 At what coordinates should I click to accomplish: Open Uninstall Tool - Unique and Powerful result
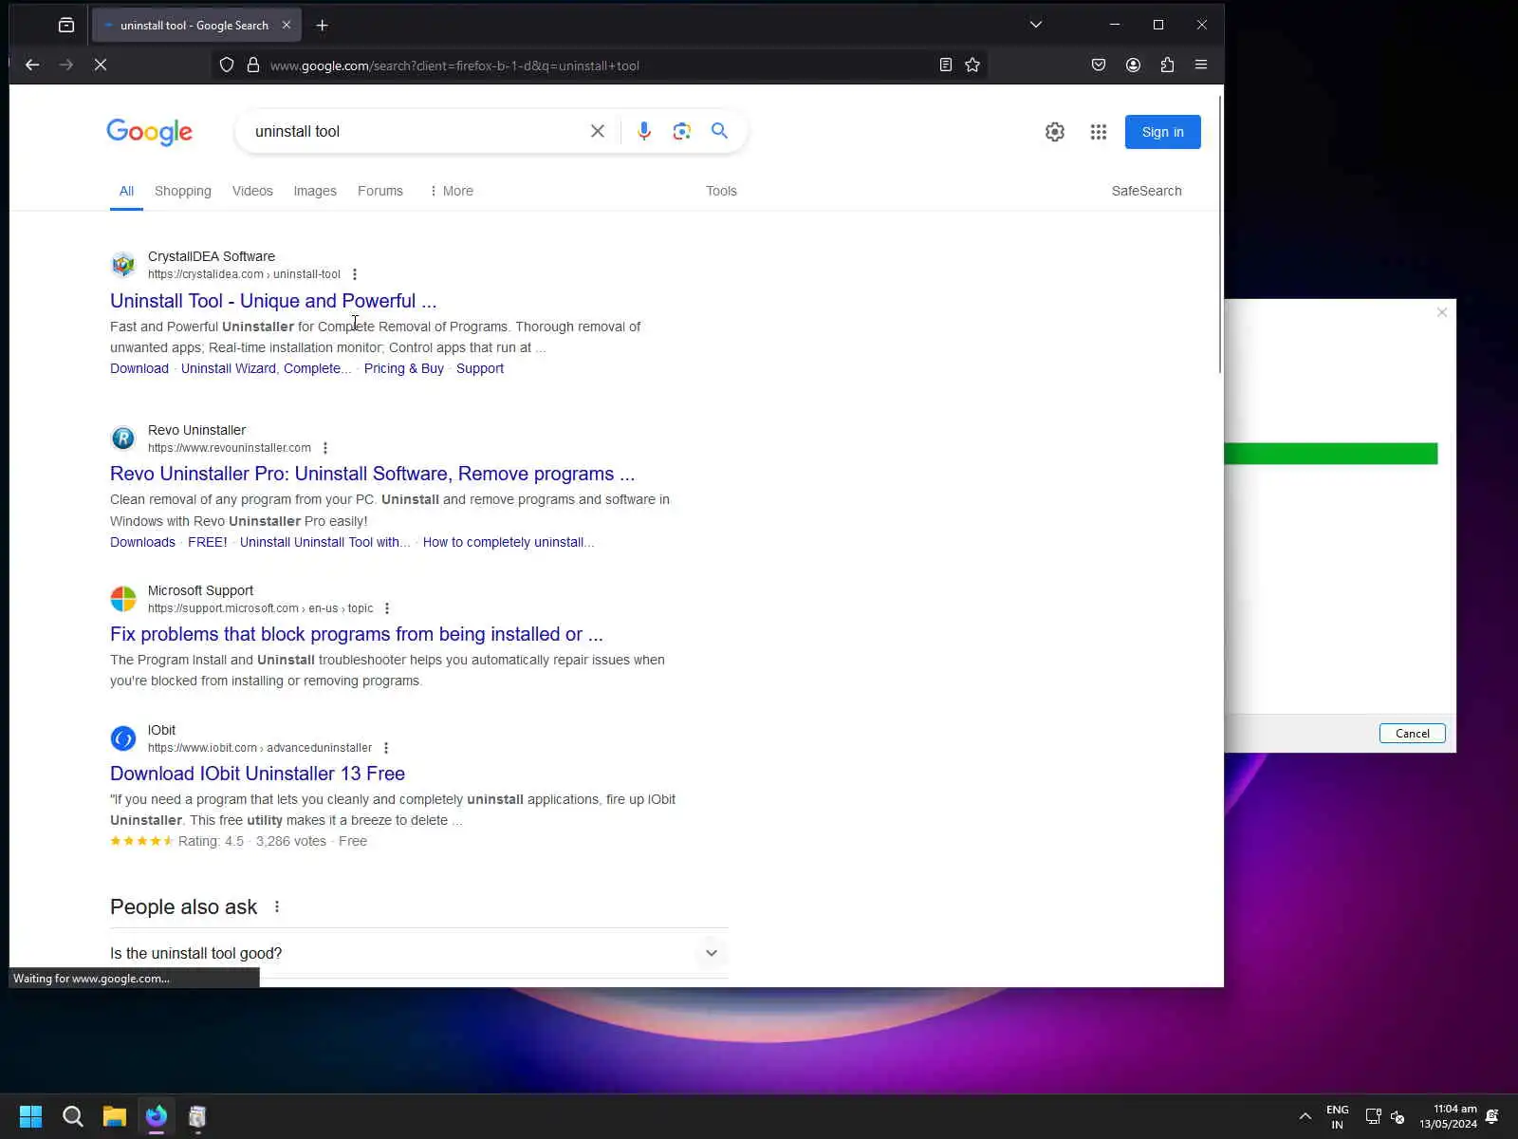[x=273, y=301]
